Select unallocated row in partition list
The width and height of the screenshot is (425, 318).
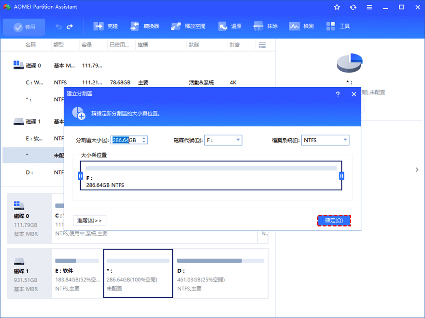(33, 155)
